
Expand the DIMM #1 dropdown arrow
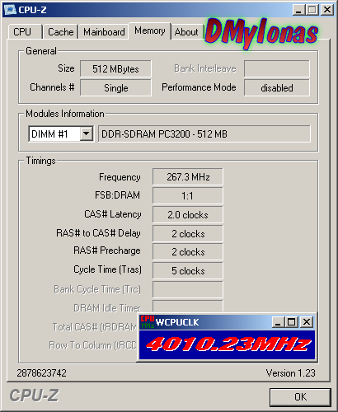point(87,133)
